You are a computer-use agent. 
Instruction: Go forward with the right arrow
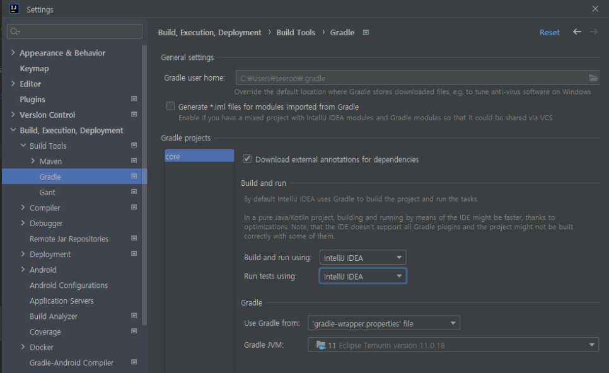593,32
